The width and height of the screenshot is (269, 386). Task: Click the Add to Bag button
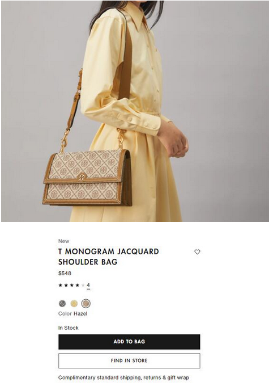click(129, 342)
